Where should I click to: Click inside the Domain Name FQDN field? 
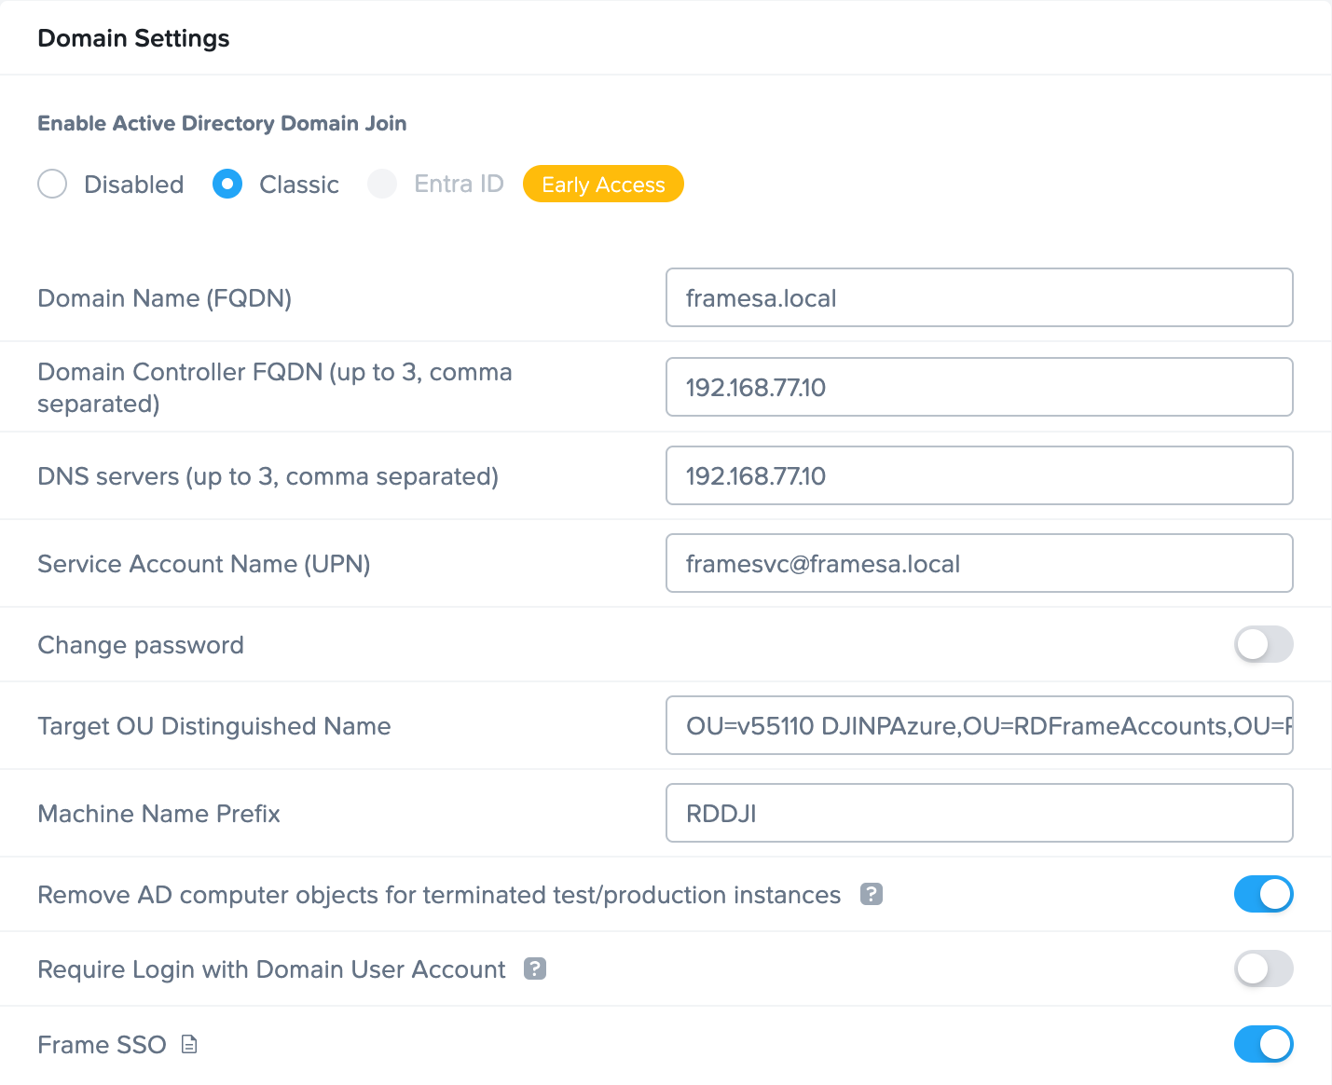(979, 297)
